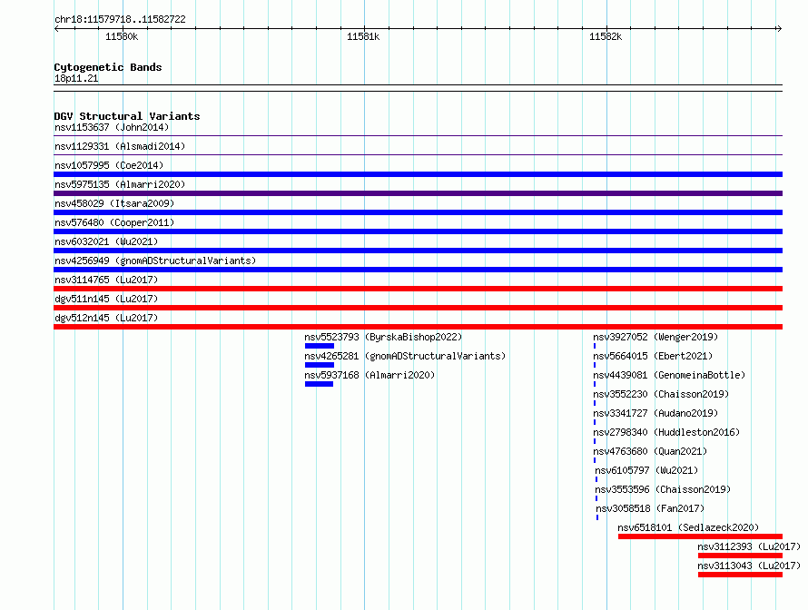
Task: Click the red bar under nsv3113043 (Lu2017)
Action: point(741,575)
